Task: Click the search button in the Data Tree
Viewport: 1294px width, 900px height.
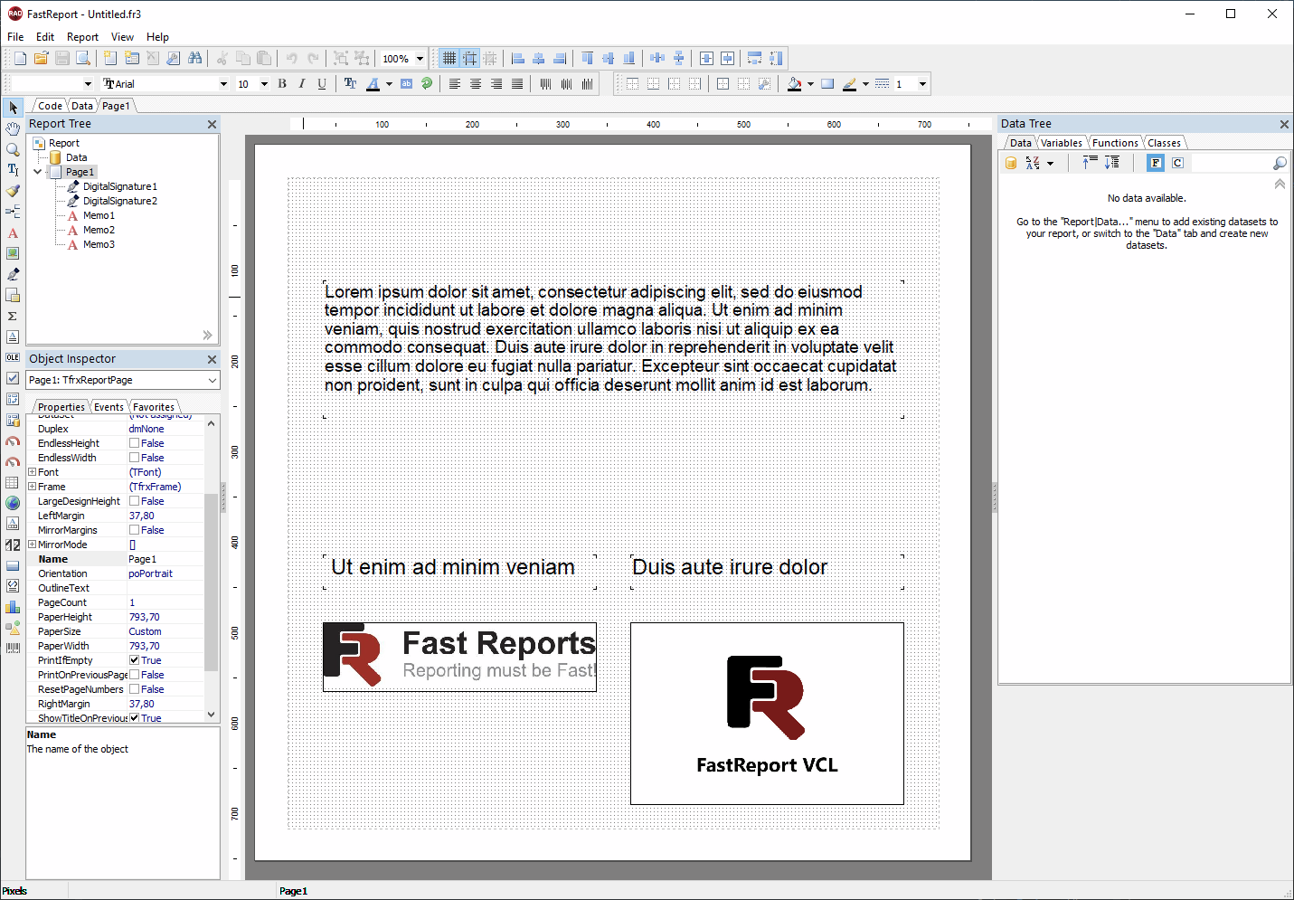Action: click(1280, 163)
